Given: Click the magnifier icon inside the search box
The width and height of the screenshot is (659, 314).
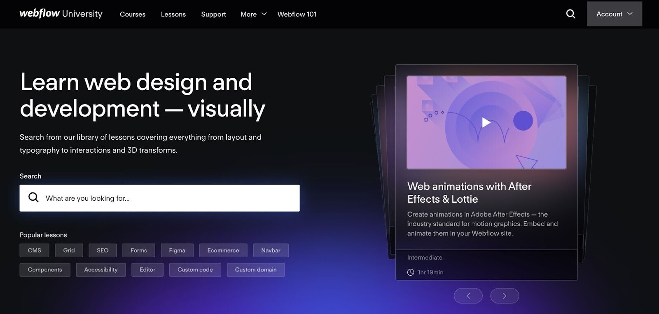Looking at the screenshot, I should pyautogui.click(x=33, y=198).
